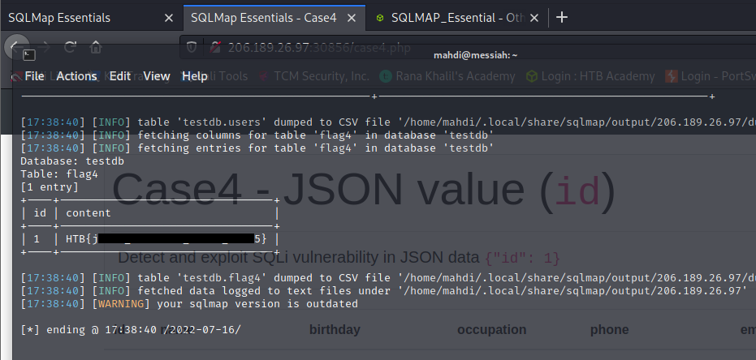Image resolution: width=756 pixels, height=360 pixels.
Task: Open the terminal View menu
Action: 157,76
